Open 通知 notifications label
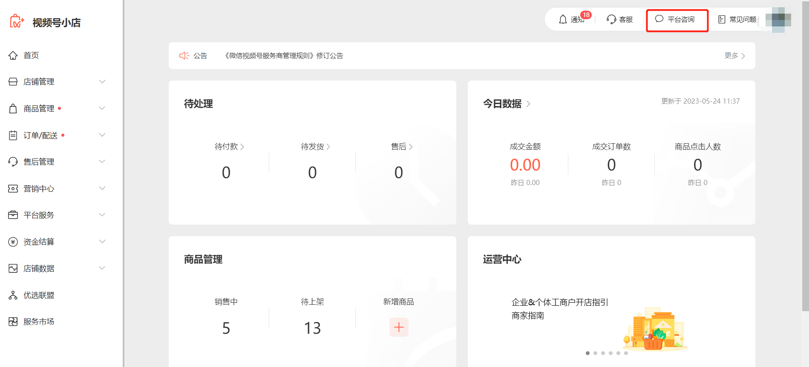Screen dimensions: 809x367 [x=577, y=20]
